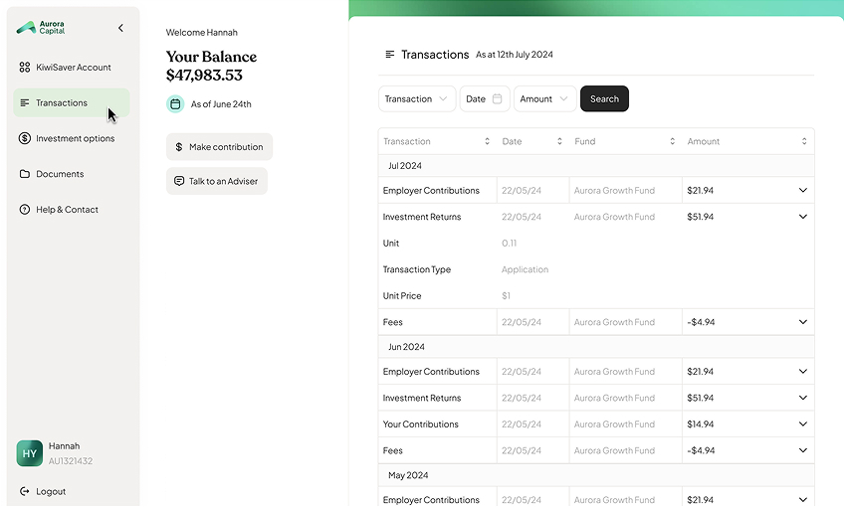Expand Jul 2024 Employer Contributions row
Viewport: 844px width, 507px height.
pyautogui.click(x=803, y=190)
